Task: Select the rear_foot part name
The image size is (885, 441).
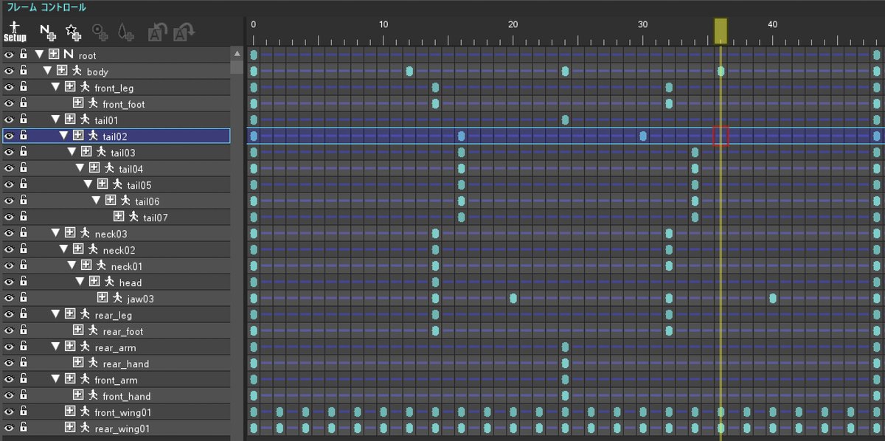Action: tap(123, 331)
